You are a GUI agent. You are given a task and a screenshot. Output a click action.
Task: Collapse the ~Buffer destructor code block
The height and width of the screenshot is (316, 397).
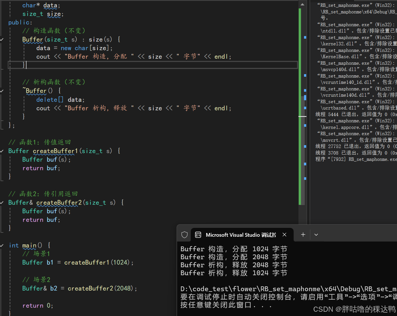pos(2,91)
